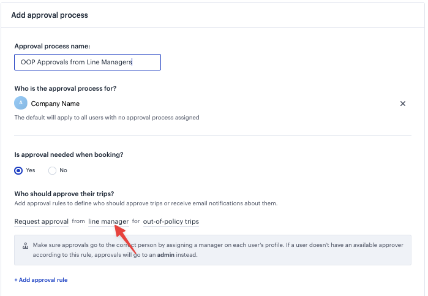Click the Approval process name label
The image size is (428, 296).
[x=52, y=46]
